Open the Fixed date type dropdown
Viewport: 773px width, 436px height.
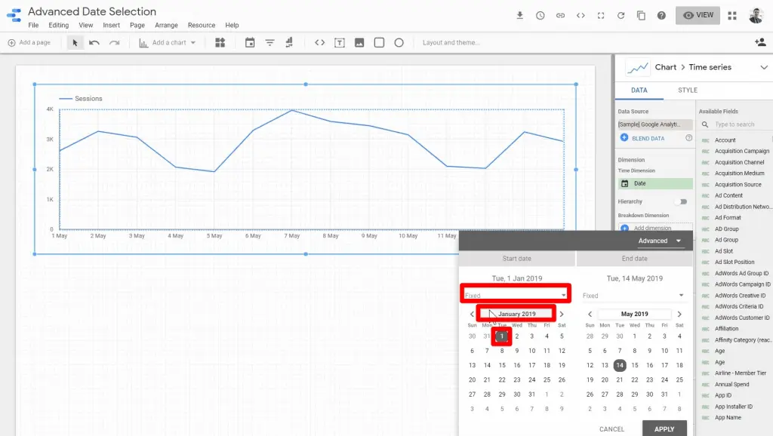point(517,293)
